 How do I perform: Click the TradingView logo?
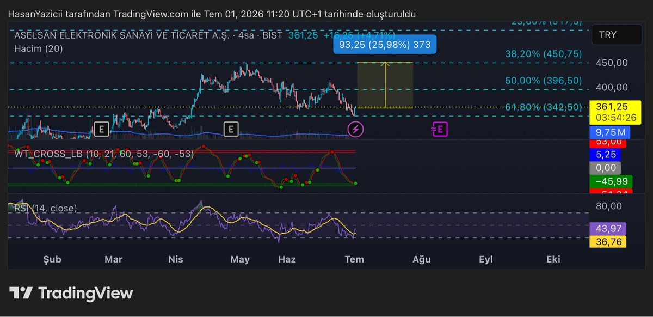pyautogui.click(x=71, y=293)
